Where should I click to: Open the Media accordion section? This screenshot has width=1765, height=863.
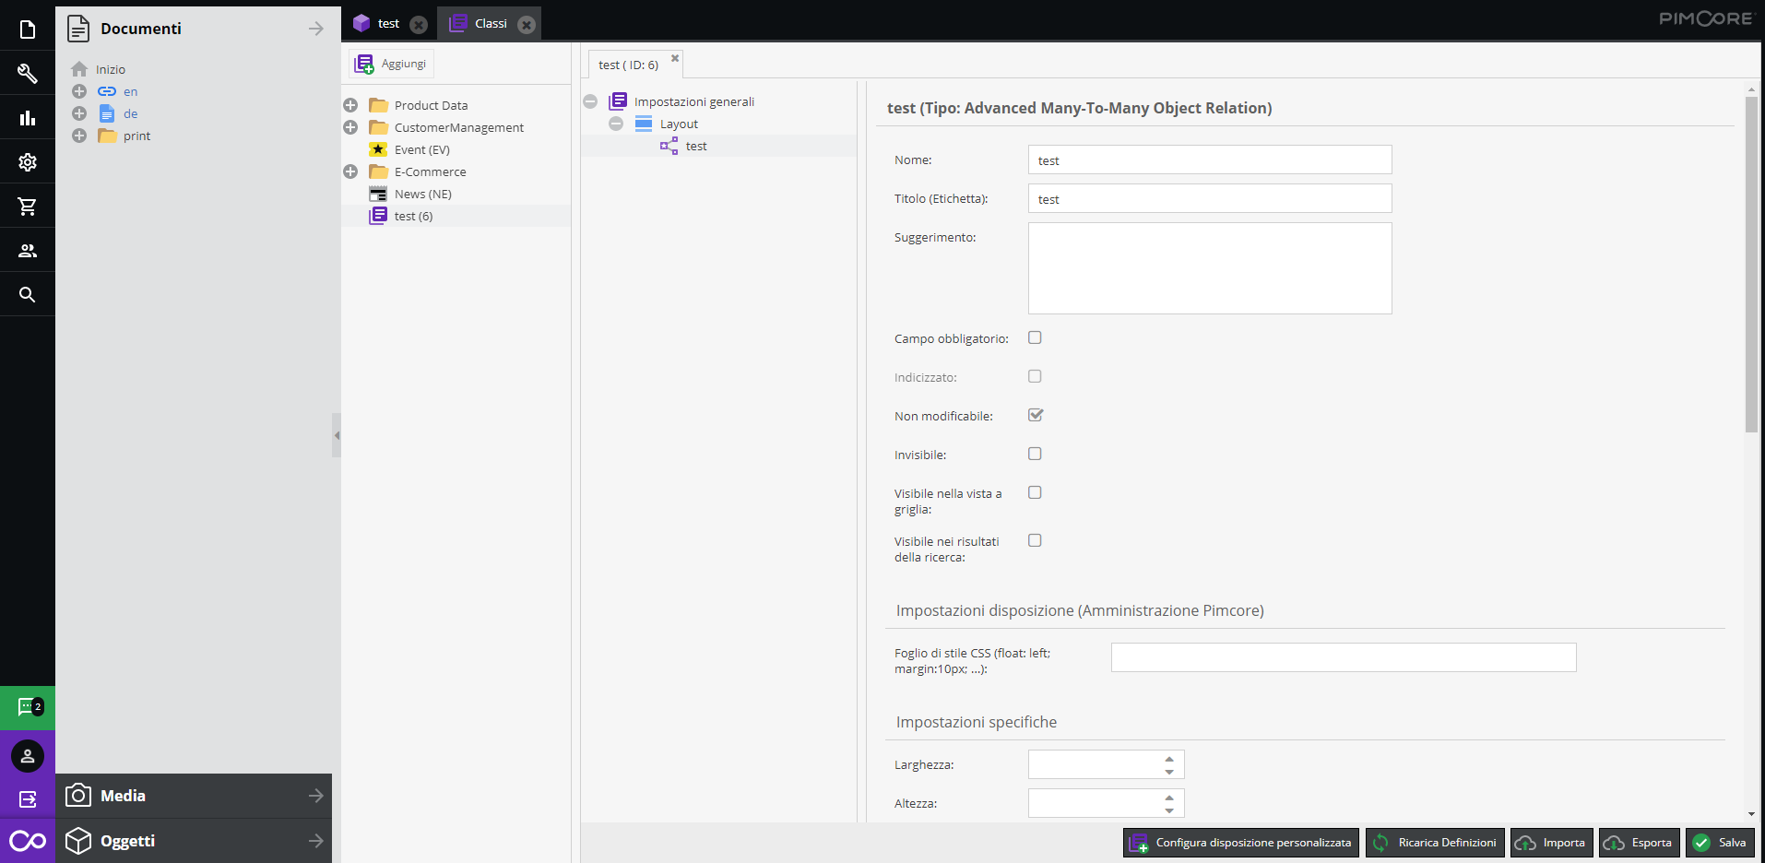point(194,796)
